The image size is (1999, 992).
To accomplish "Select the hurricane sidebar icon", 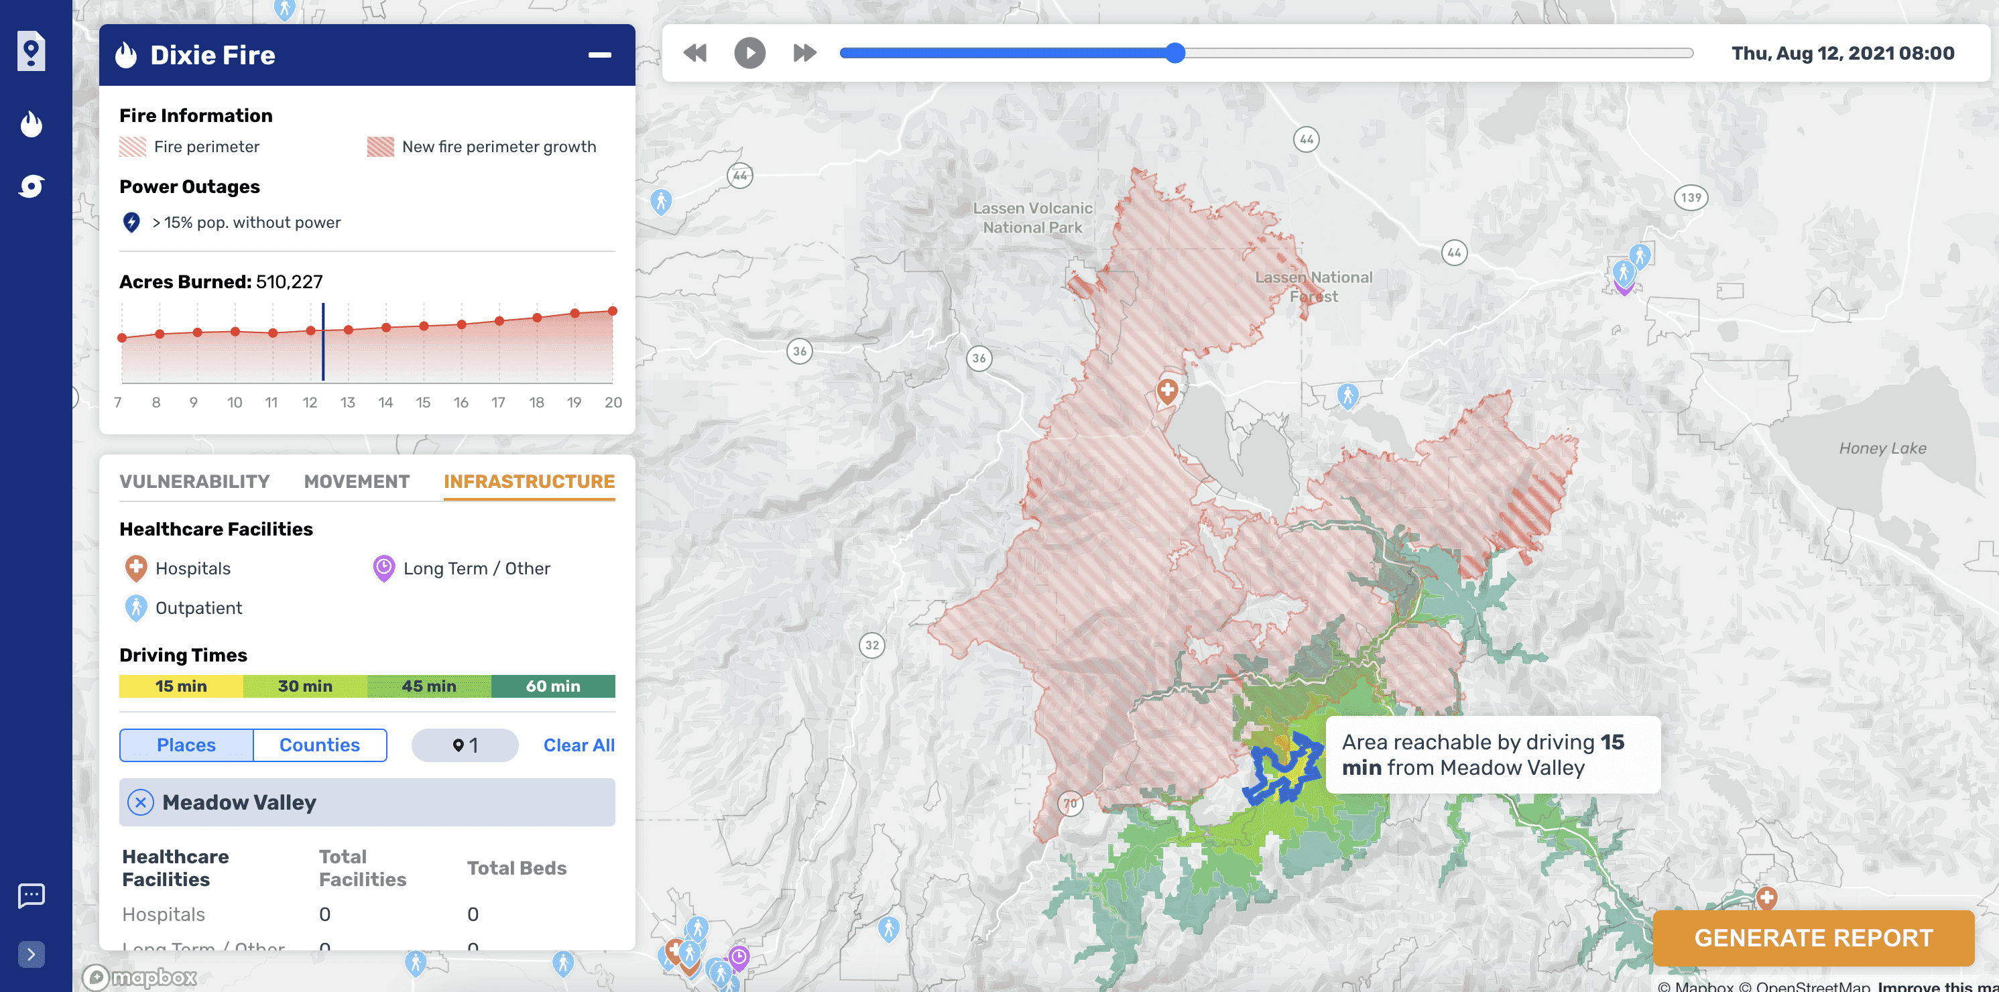I will pyautogui.click(x=31, y=186).
